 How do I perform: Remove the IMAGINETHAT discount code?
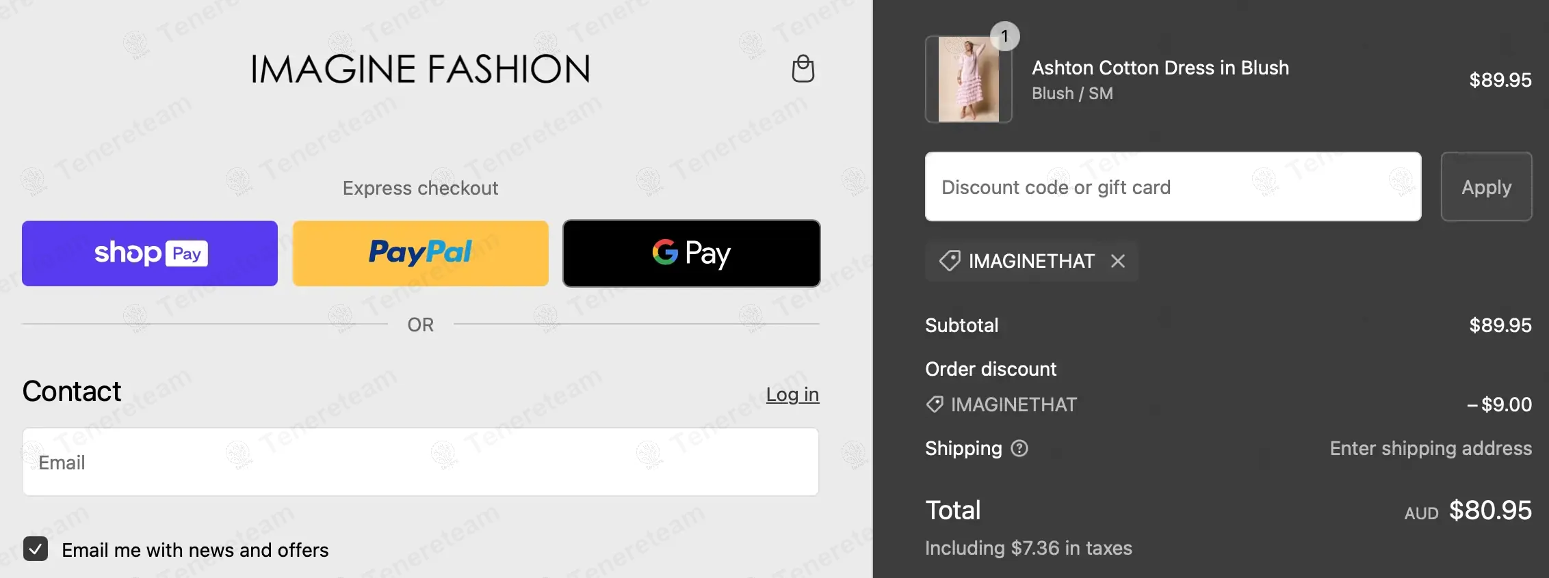pyautogui.click(x=1118, y=261)
